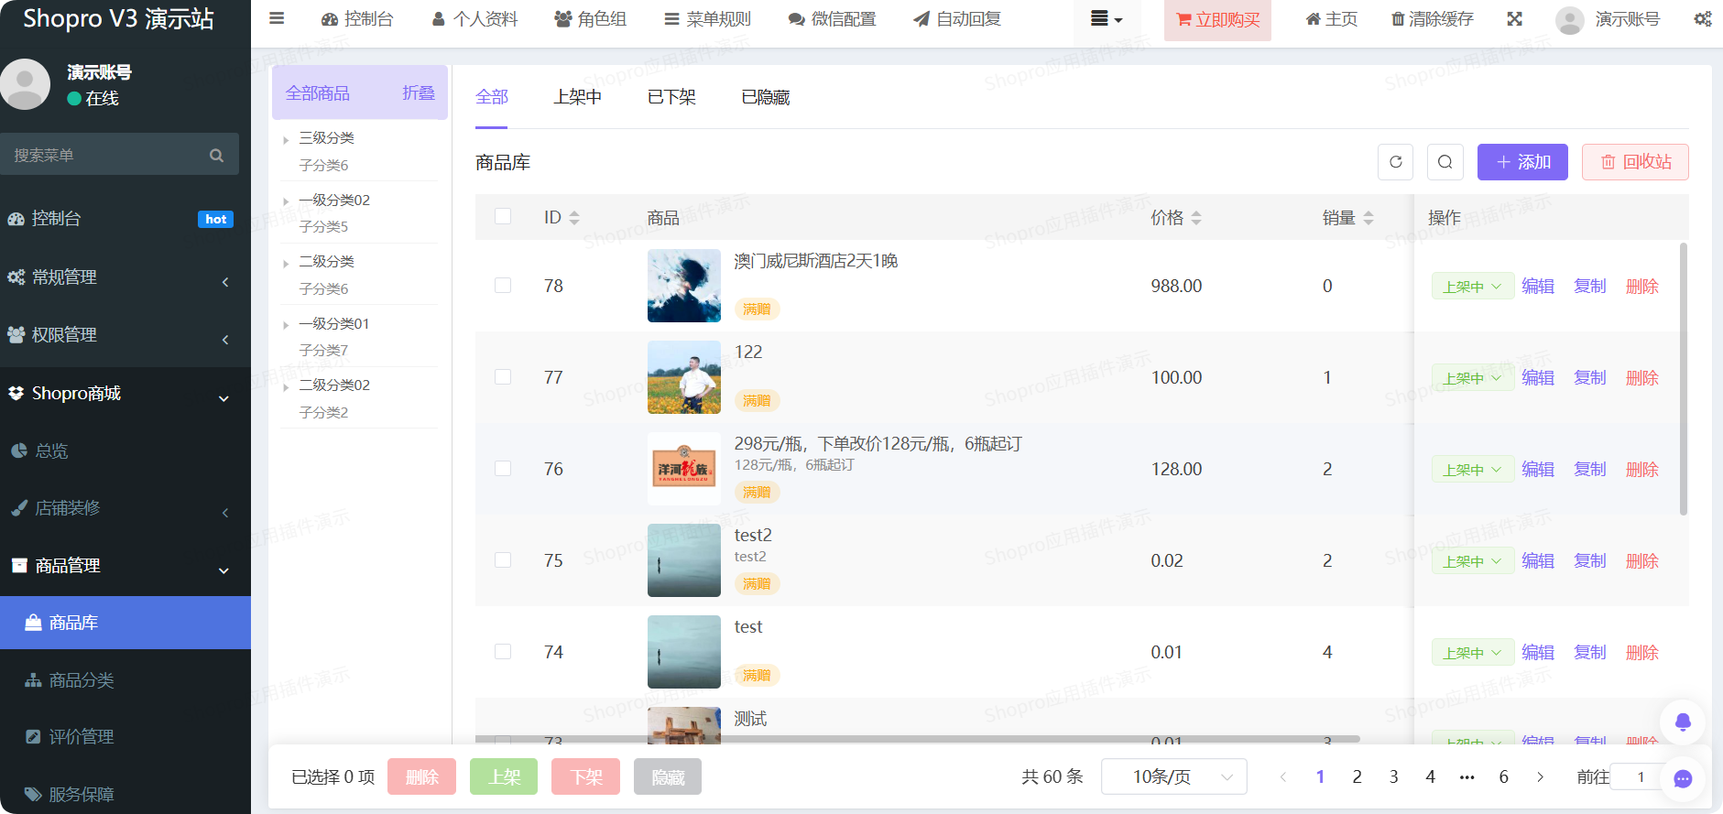Open 服务保障 sidebar item
Viewport: 1723px width, 814px height.
[x=125, y=794]
